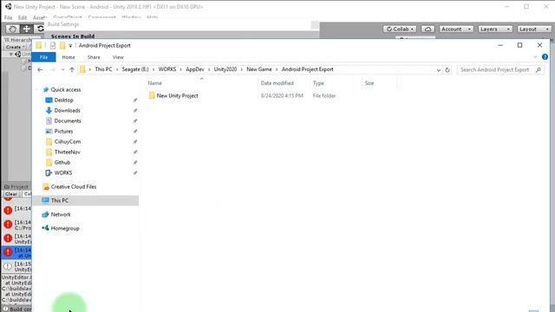Open the Collab dropdown in Unity
The width and height of the screenshot is (555, 312).
click(x=399, y=29)
